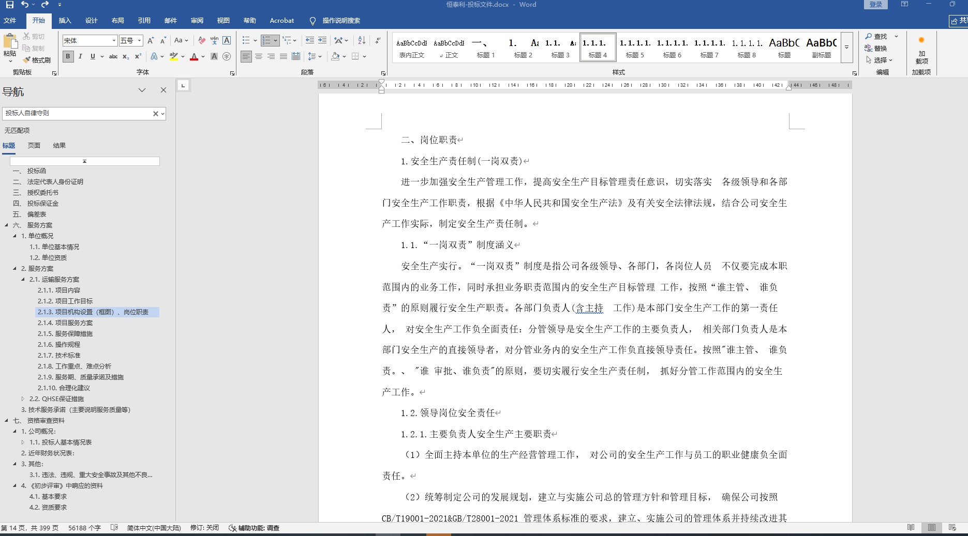
Task: Click the Format Painter (格式刷) tool
Action: click(x=37, y=60)
